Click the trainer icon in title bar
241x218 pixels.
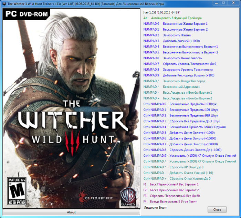[4, 3]
